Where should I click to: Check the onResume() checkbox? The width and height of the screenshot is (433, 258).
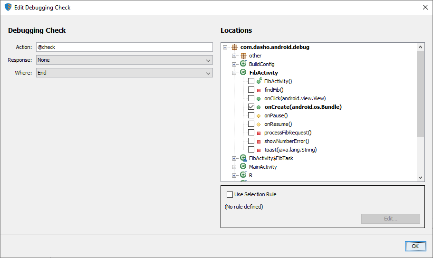251,124
